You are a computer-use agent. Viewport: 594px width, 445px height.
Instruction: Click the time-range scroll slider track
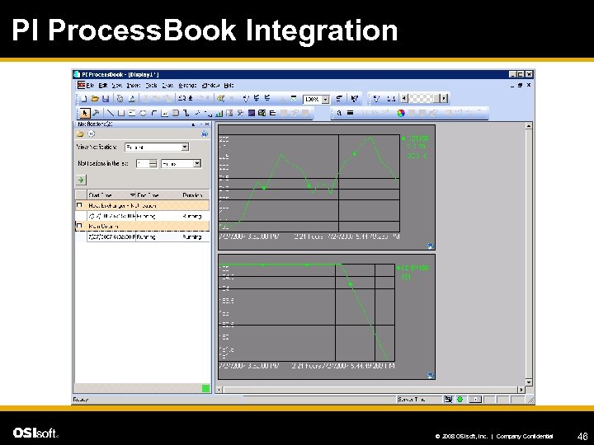coord(422,98)
